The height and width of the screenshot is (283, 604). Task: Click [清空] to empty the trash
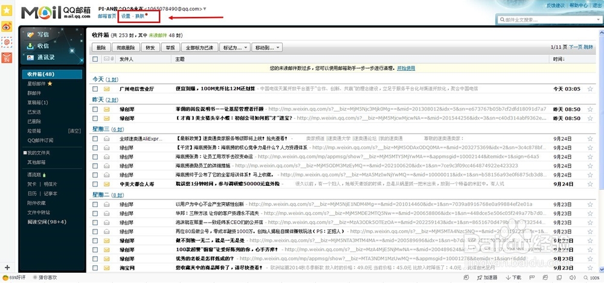pos(74,131)
